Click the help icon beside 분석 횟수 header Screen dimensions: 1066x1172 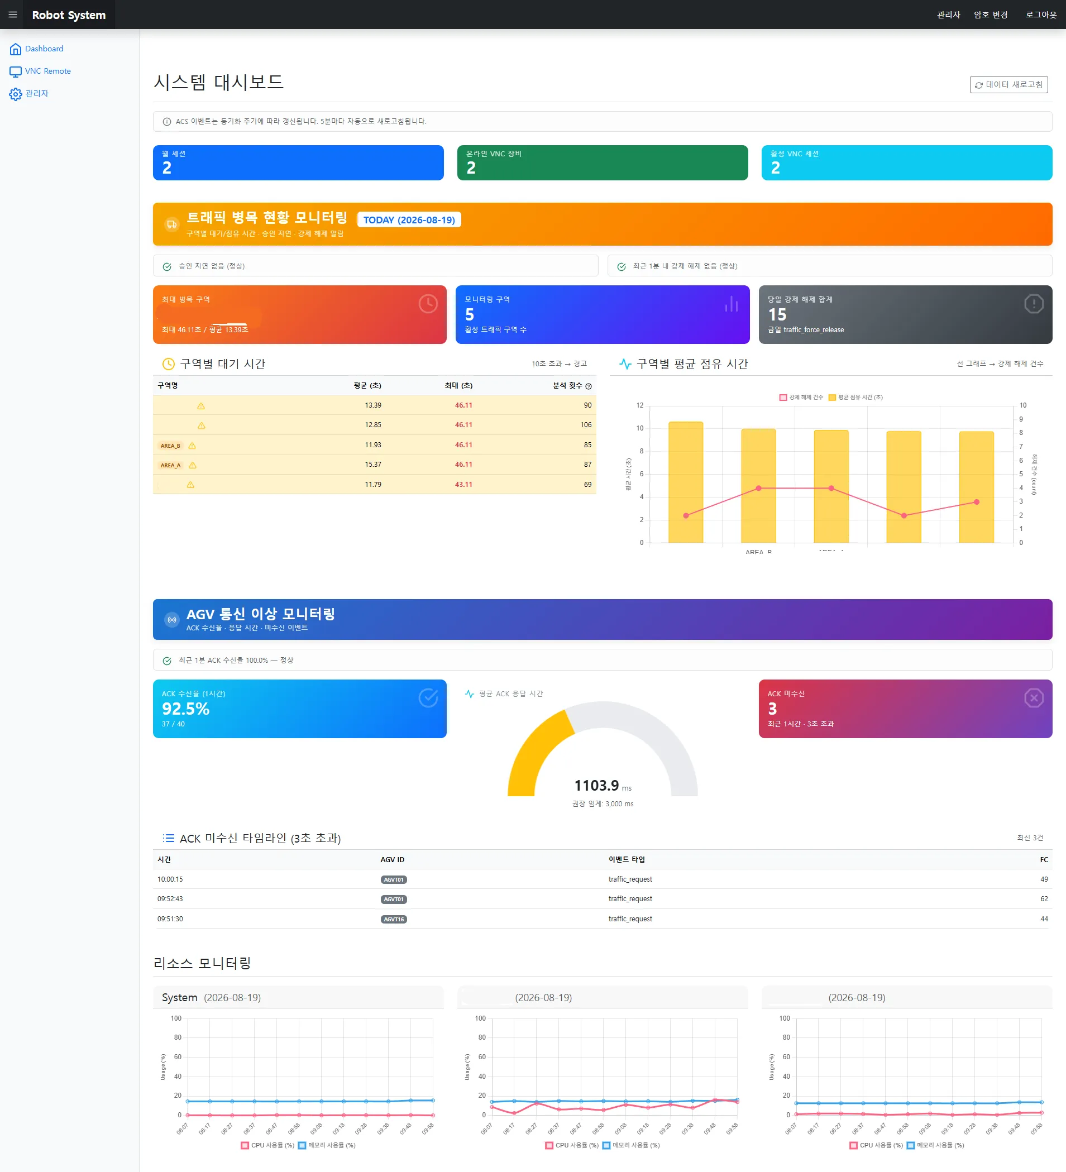click(588, 386)
